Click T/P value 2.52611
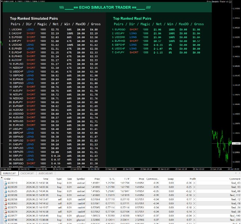 [x=125, y=220]
